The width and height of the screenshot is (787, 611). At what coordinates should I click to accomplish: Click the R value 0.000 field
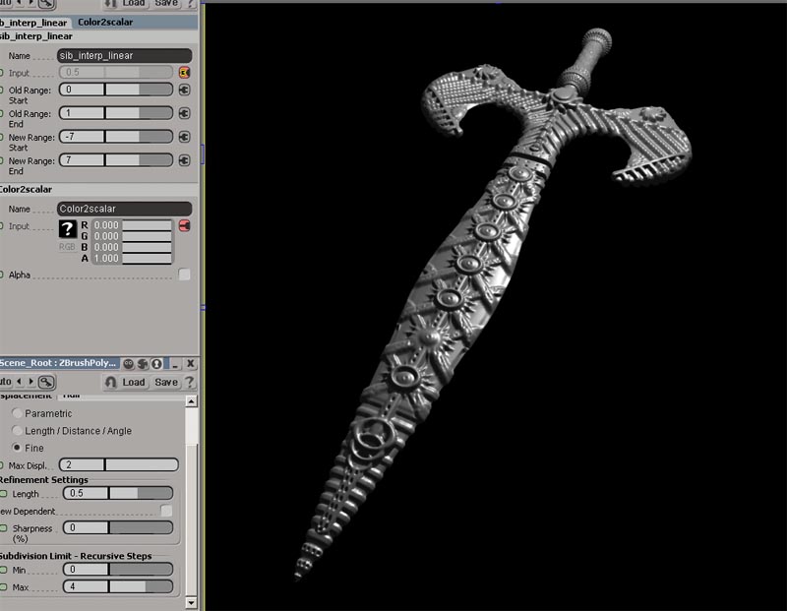106,225
